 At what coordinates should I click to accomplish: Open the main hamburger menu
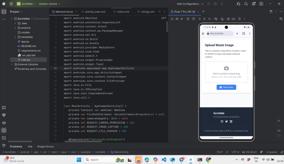click(11, 4)
